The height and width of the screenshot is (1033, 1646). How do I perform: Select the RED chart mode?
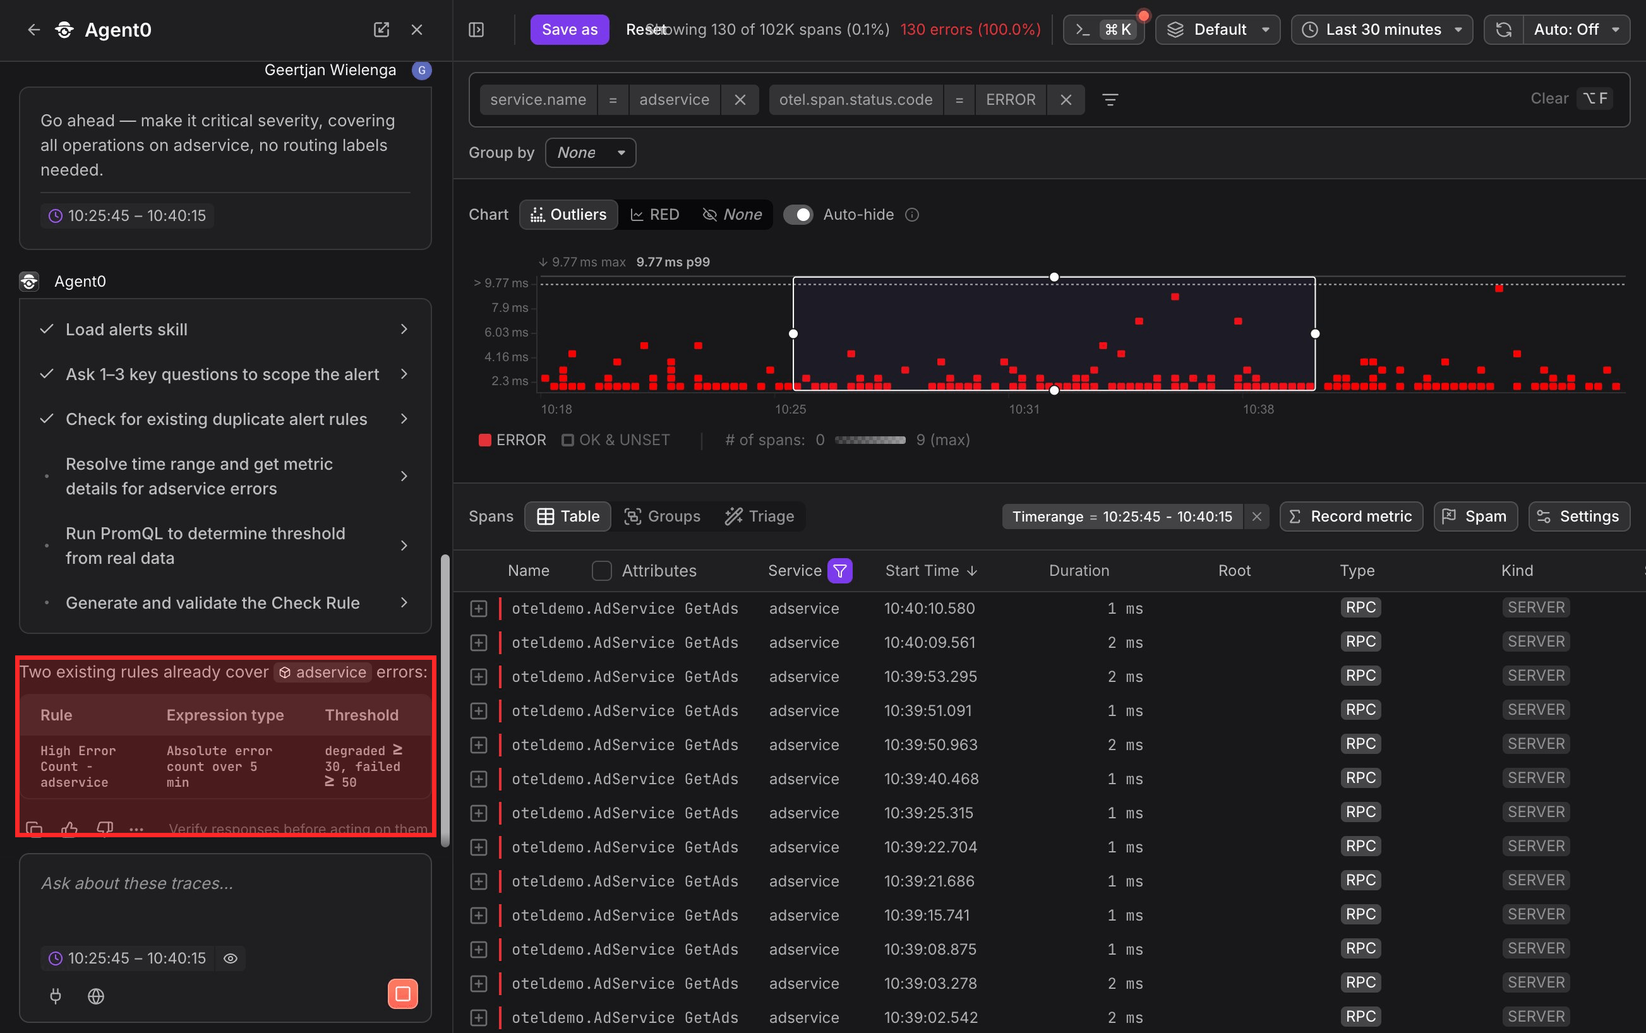point(654,215)
